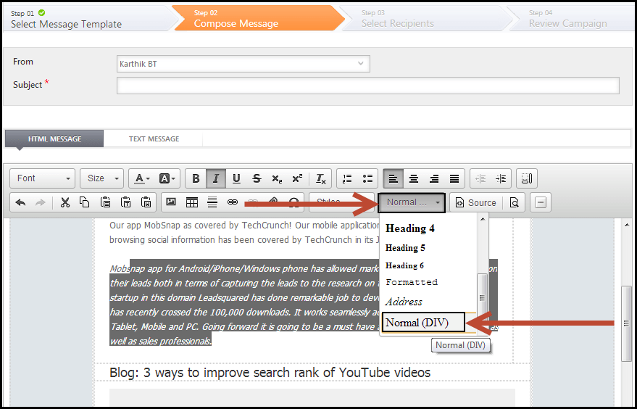The width and height of the screenshot is (637, 409).
Task: Cut the selected text
Action: (65, 202)
